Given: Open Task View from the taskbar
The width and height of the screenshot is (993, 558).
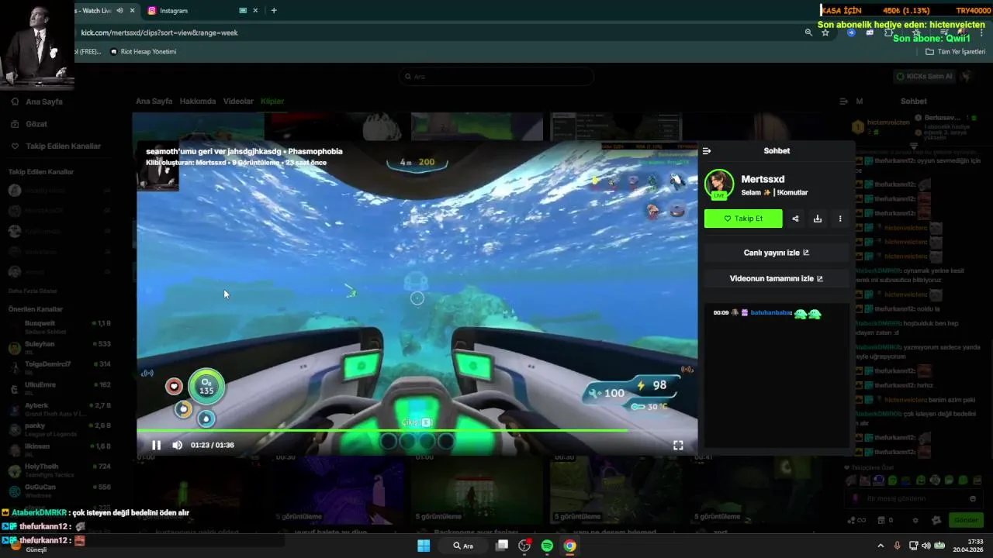Looking at the screenshot, I should click(x=502, y=546).
